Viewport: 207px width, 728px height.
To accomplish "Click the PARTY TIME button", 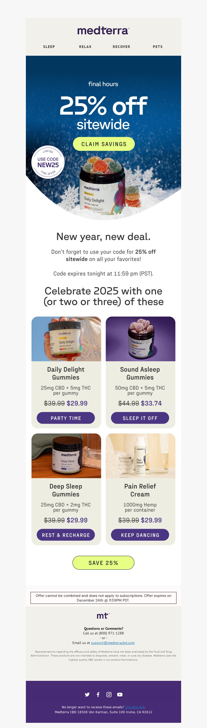I will click(66, 418).
